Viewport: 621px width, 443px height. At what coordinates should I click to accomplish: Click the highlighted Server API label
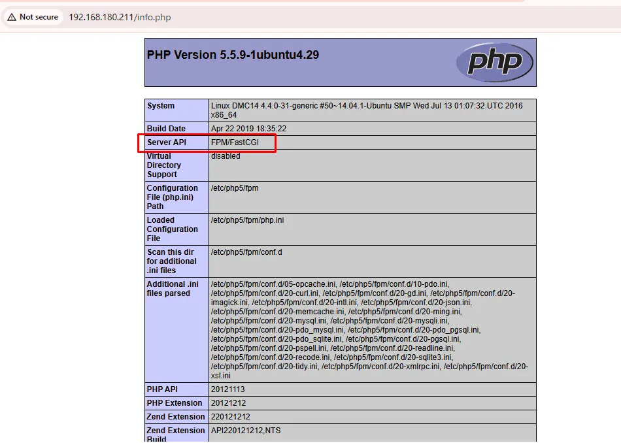[x=167, y=142]
